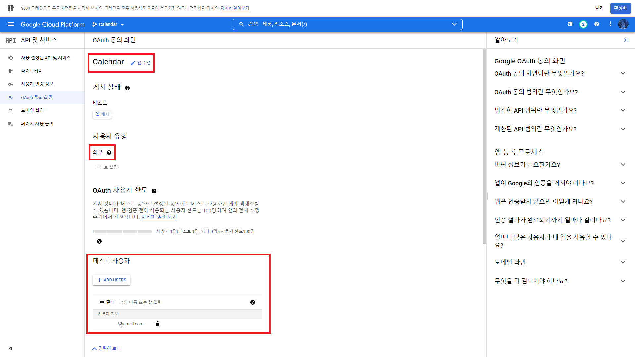
Task: Delete the gmail.com test user with trash icon
Action: point(158,324)
